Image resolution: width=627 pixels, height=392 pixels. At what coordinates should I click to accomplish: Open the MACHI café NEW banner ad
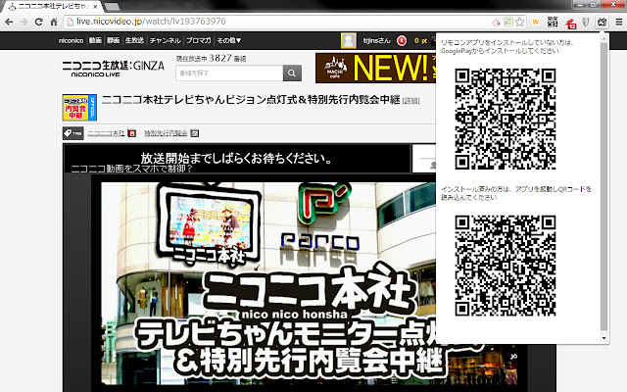click(375, 68)
